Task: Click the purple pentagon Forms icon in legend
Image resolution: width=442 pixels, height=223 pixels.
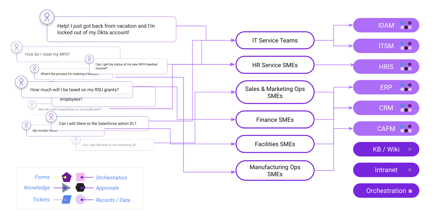Action: 66,177
